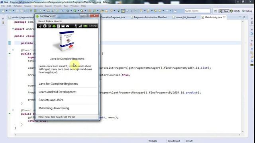Click the Search flashlight toolbar icon

click(111, 11)
